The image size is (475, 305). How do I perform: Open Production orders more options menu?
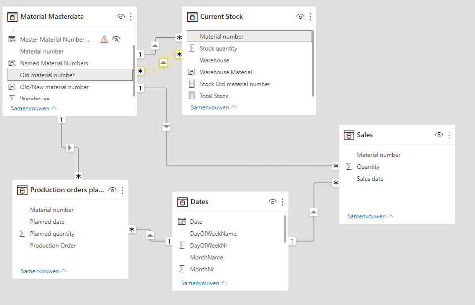click(x=122, y=190)
